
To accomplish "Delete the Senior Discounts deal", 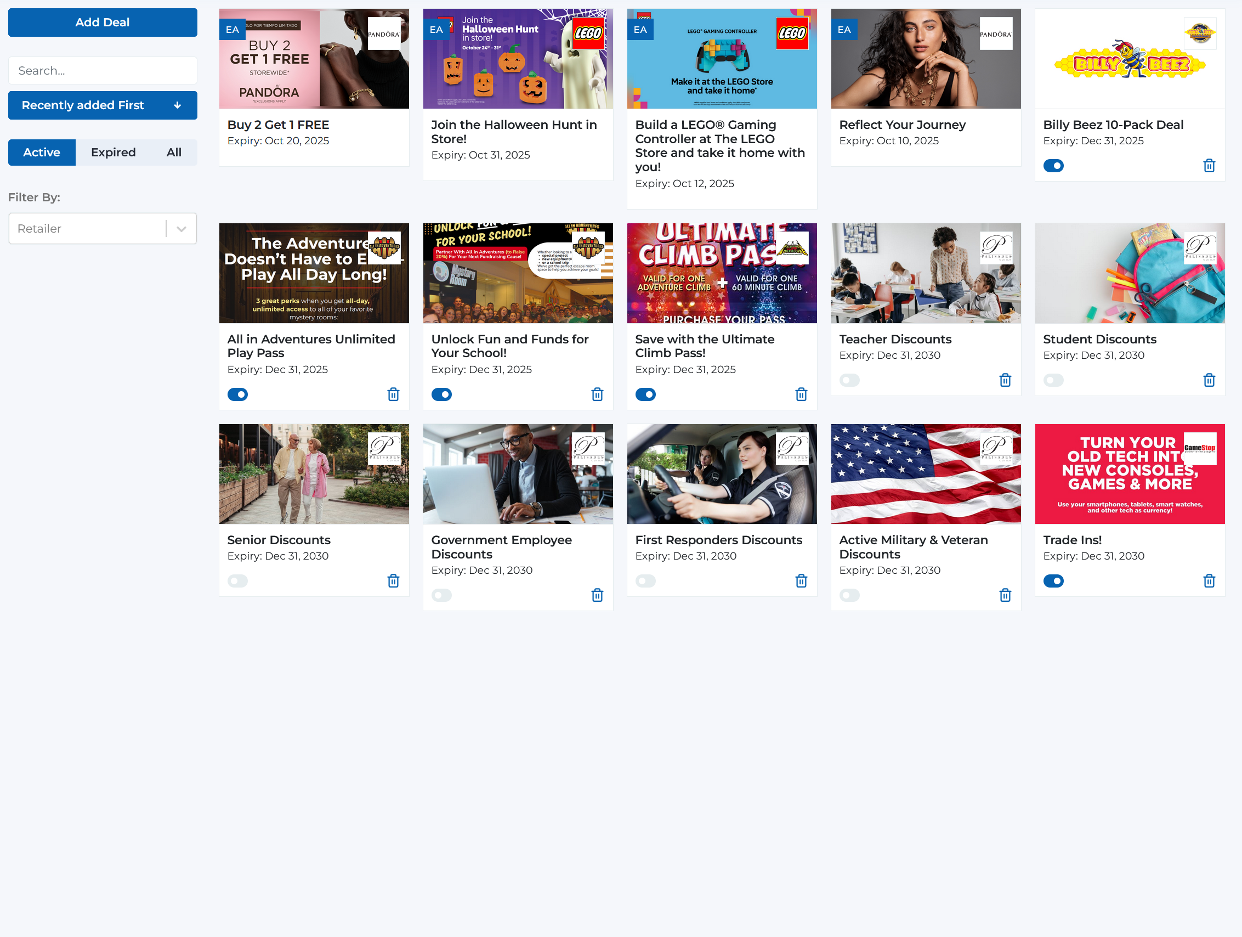I will 393,581.
